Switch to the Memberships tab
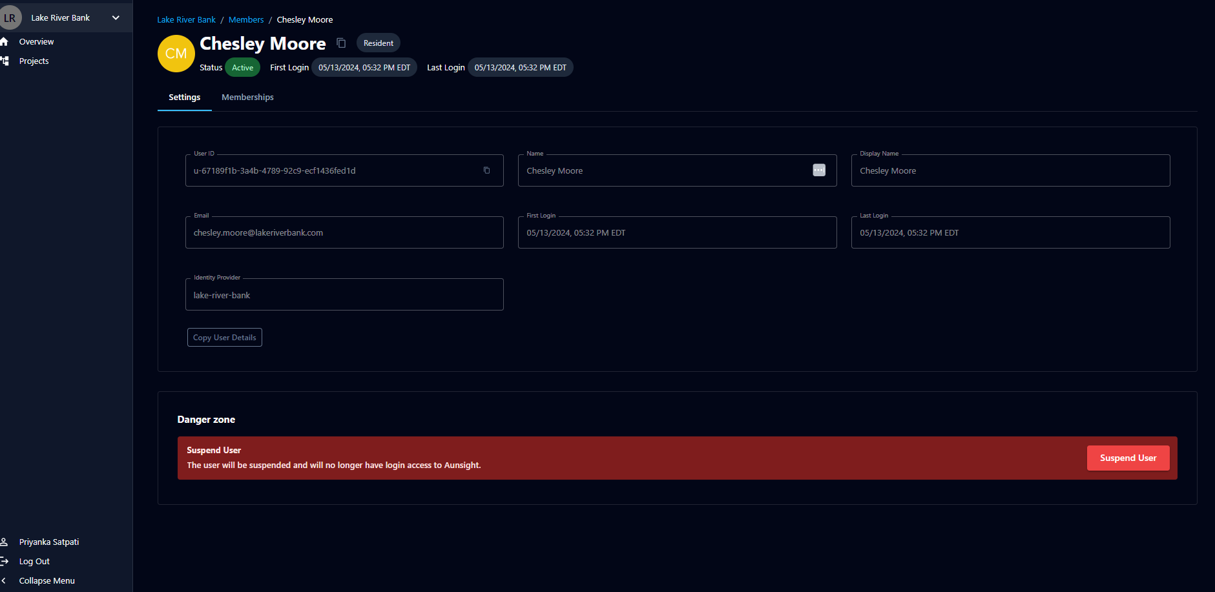Viewport: 1215px width, 592px height. (247, 97)
